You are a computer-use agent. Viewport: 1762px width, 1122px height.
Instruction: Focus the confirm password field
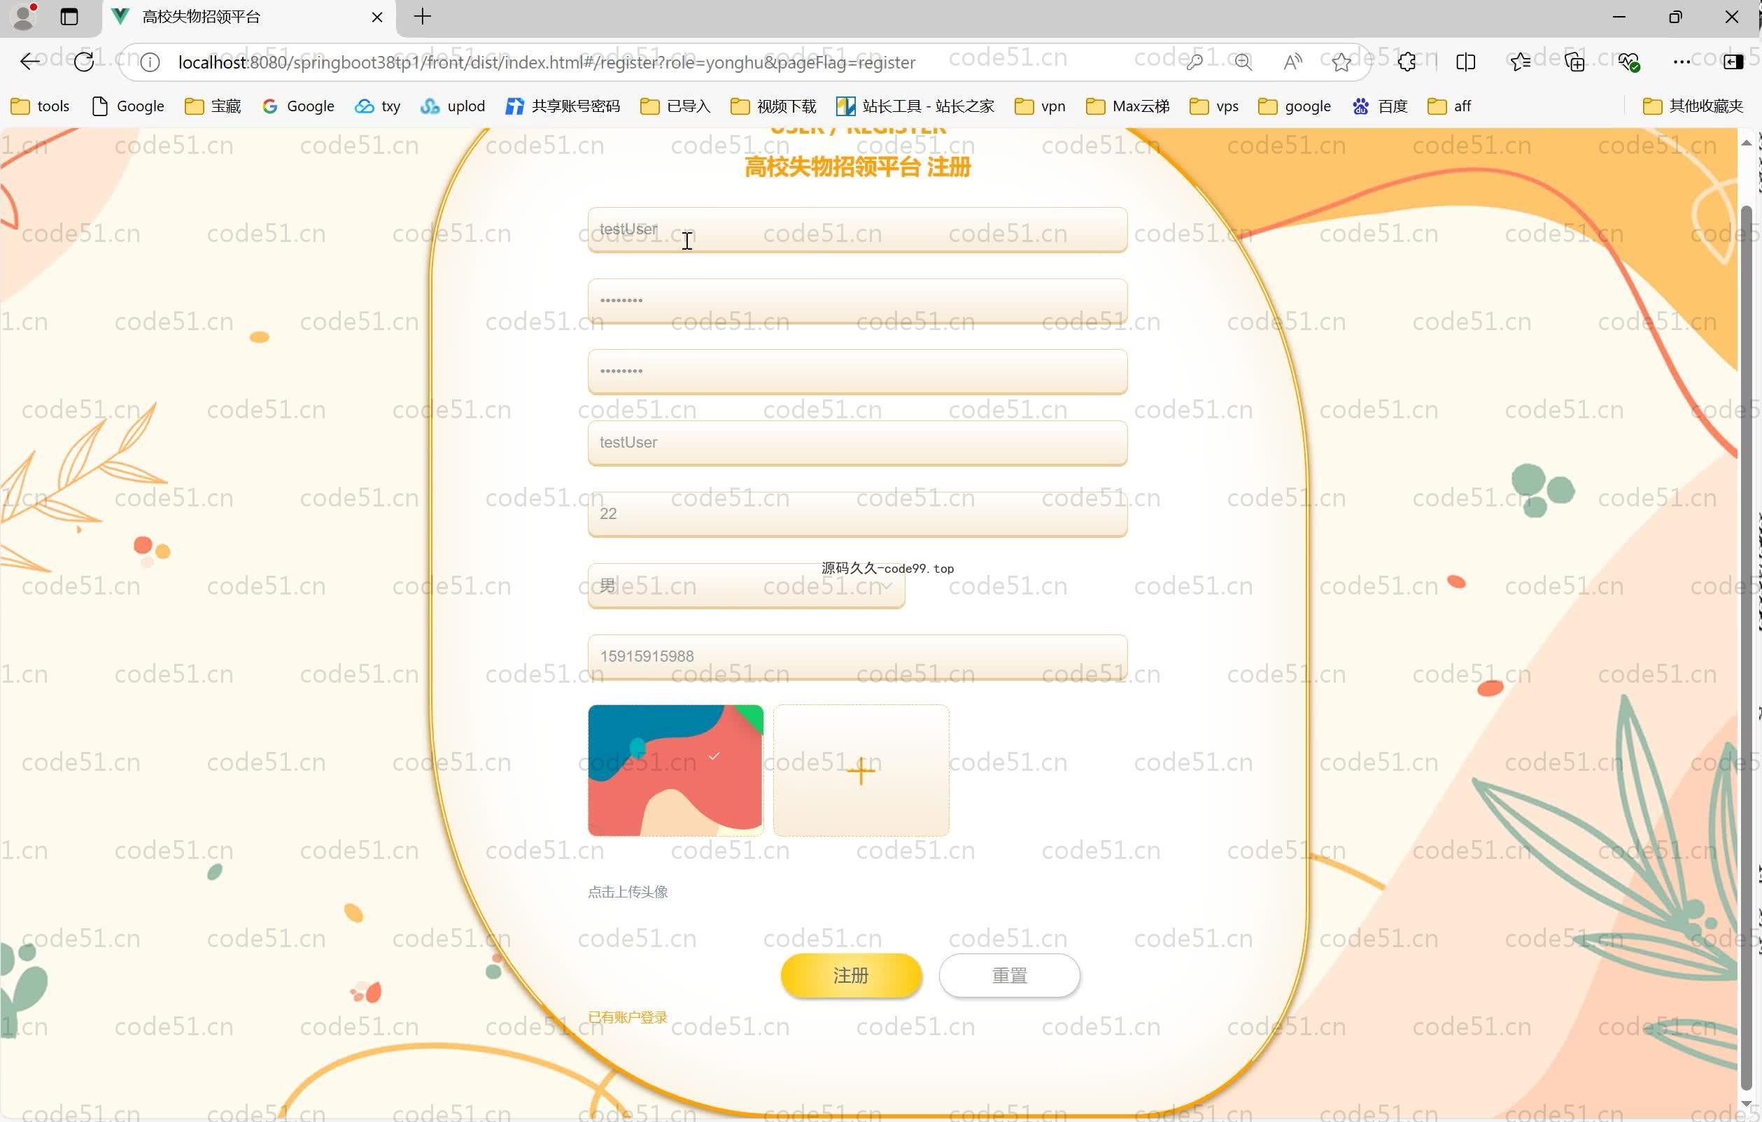click(x=857, y=371)
